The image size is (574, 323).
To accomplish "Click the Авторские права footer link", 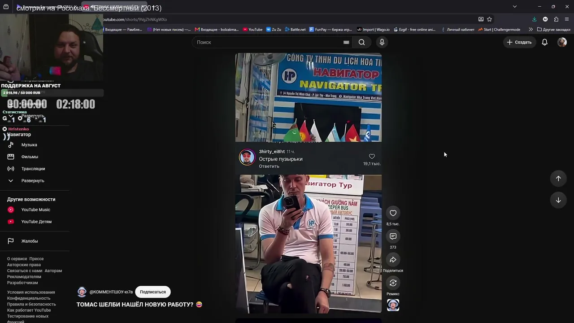I will [24, 265].
